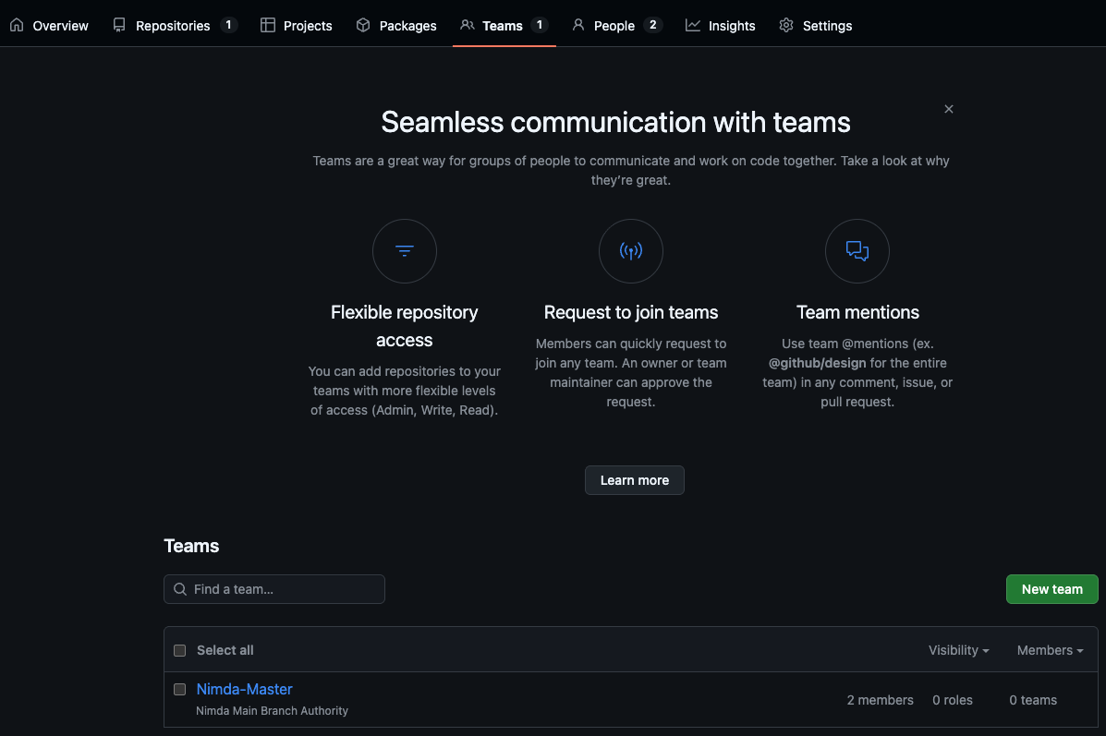The height and width of the screenshot is (736, 1106).
Task: Click the search magnifier icon in team finder
Action: pyautogui.click(x=180, y=589)
